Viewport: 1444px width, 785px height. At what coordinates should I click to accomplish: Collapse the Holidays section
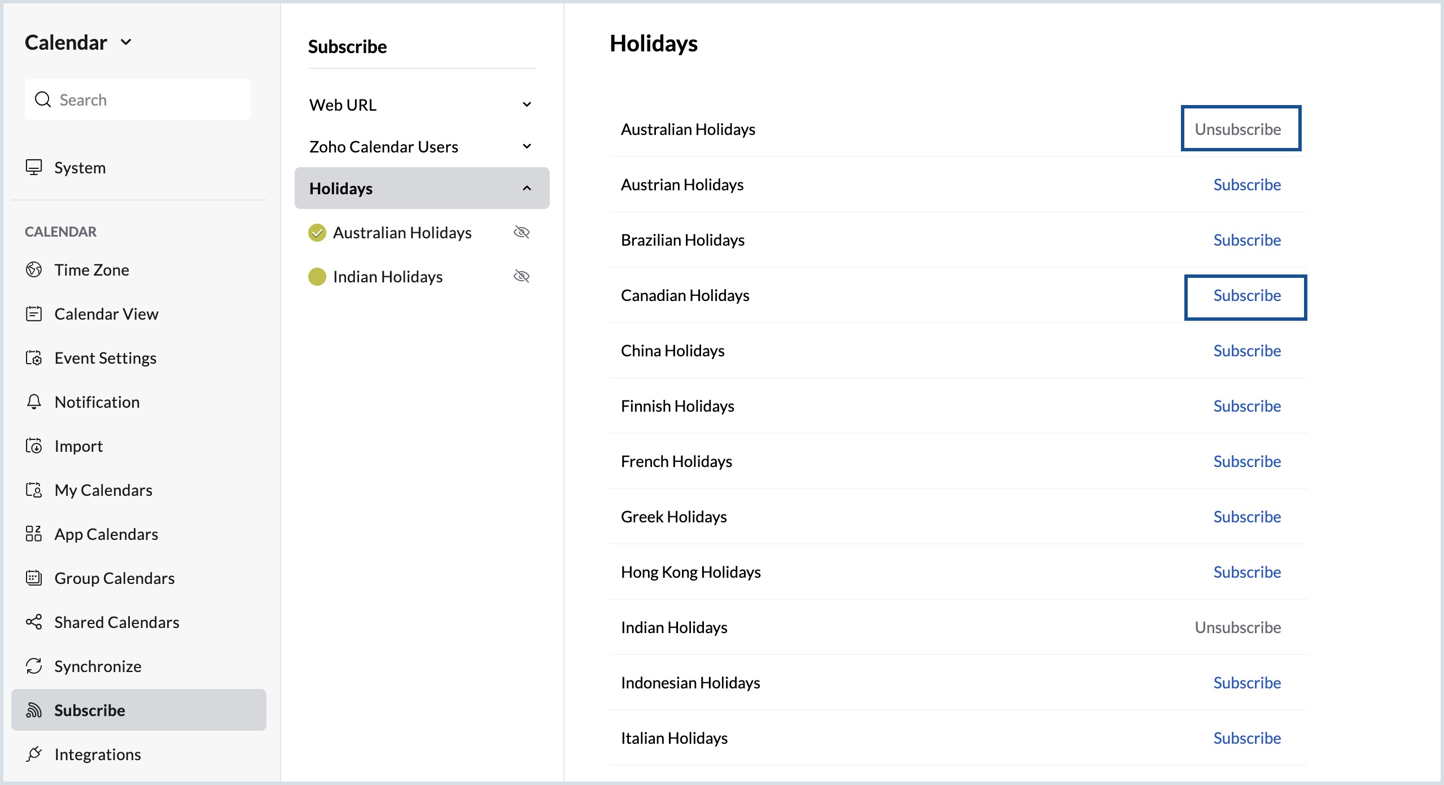click(527, 188)
